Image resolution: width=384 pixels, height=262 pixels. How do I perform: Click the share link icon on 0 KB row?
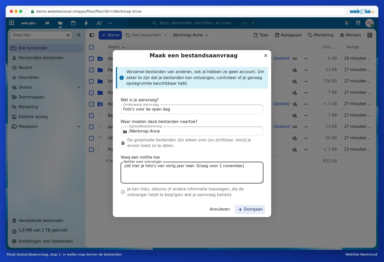pyautogui.click(x=295, y=59)
